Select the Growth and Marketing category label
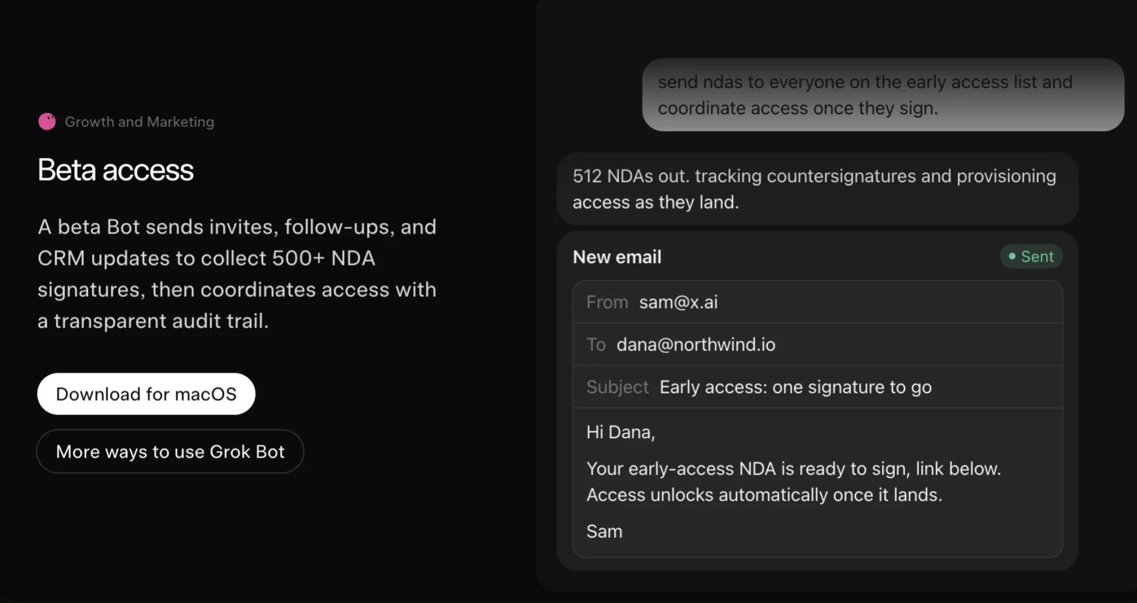The height and width of the screenshot is (603, 1137). 139,122
